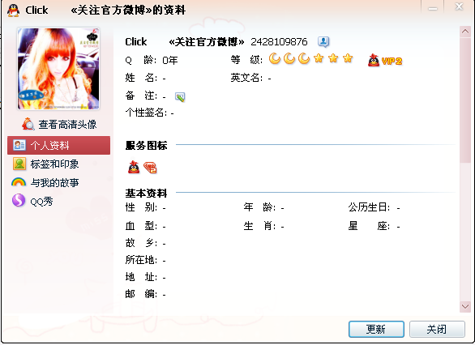Click the 更新 button
Screen dimensions: 475x345
click(x=376, y=329)
